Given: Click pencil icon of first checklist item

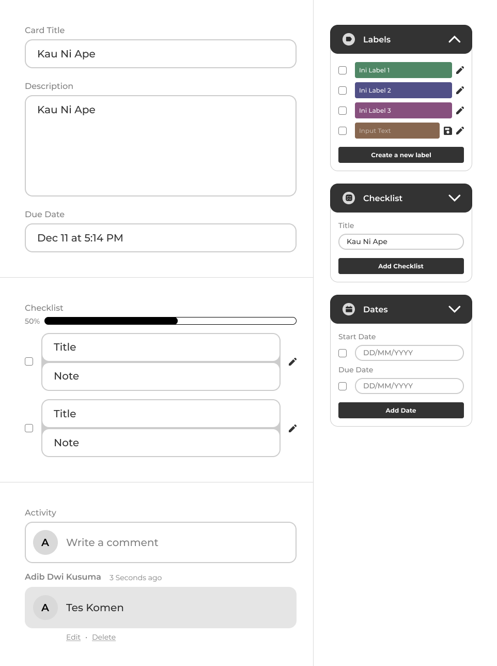Looking at the screenshot, I should tap(292, 362).
